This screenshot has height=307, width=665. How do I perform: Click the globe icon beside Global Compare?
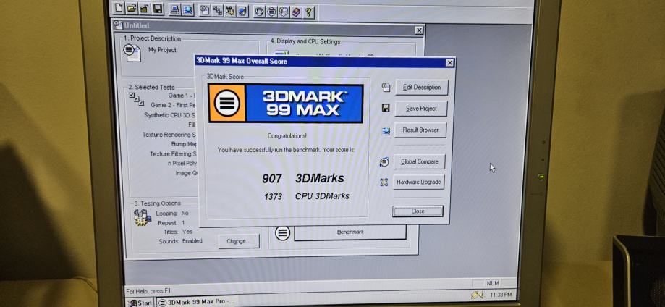point(384,161)
